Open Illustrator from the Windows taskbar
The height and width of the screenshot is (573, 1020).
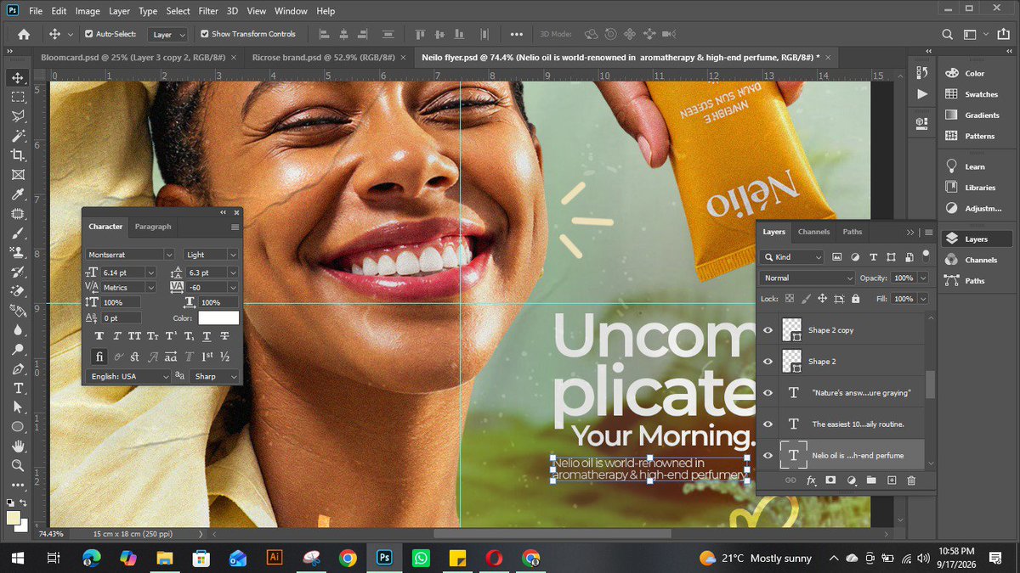[x=275, y=558]
